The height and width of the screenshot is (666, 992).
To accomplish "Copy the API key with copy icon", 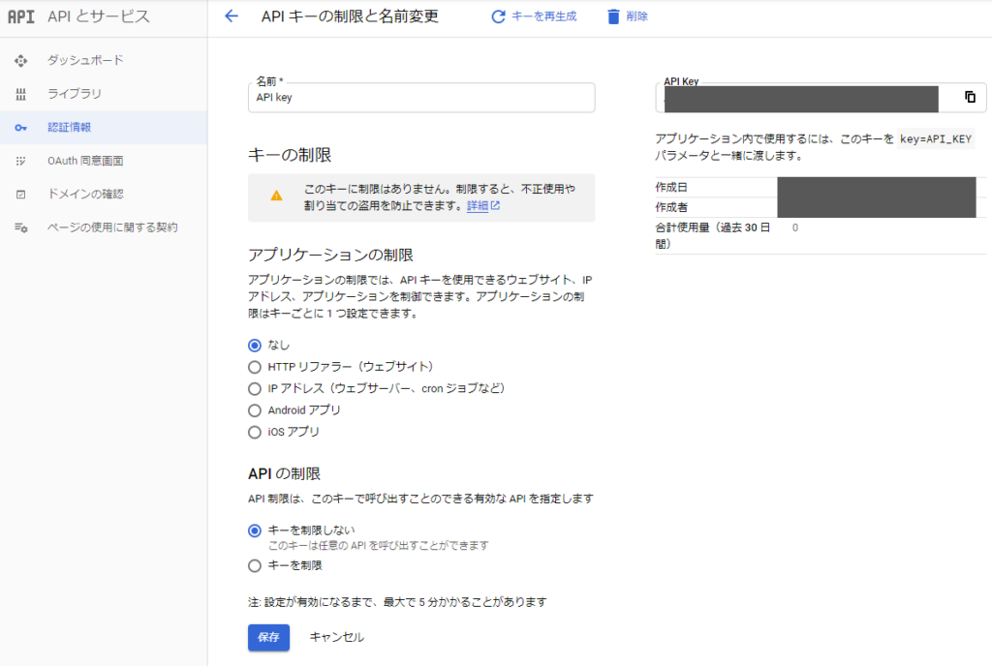I will click(x=970, y=97).
